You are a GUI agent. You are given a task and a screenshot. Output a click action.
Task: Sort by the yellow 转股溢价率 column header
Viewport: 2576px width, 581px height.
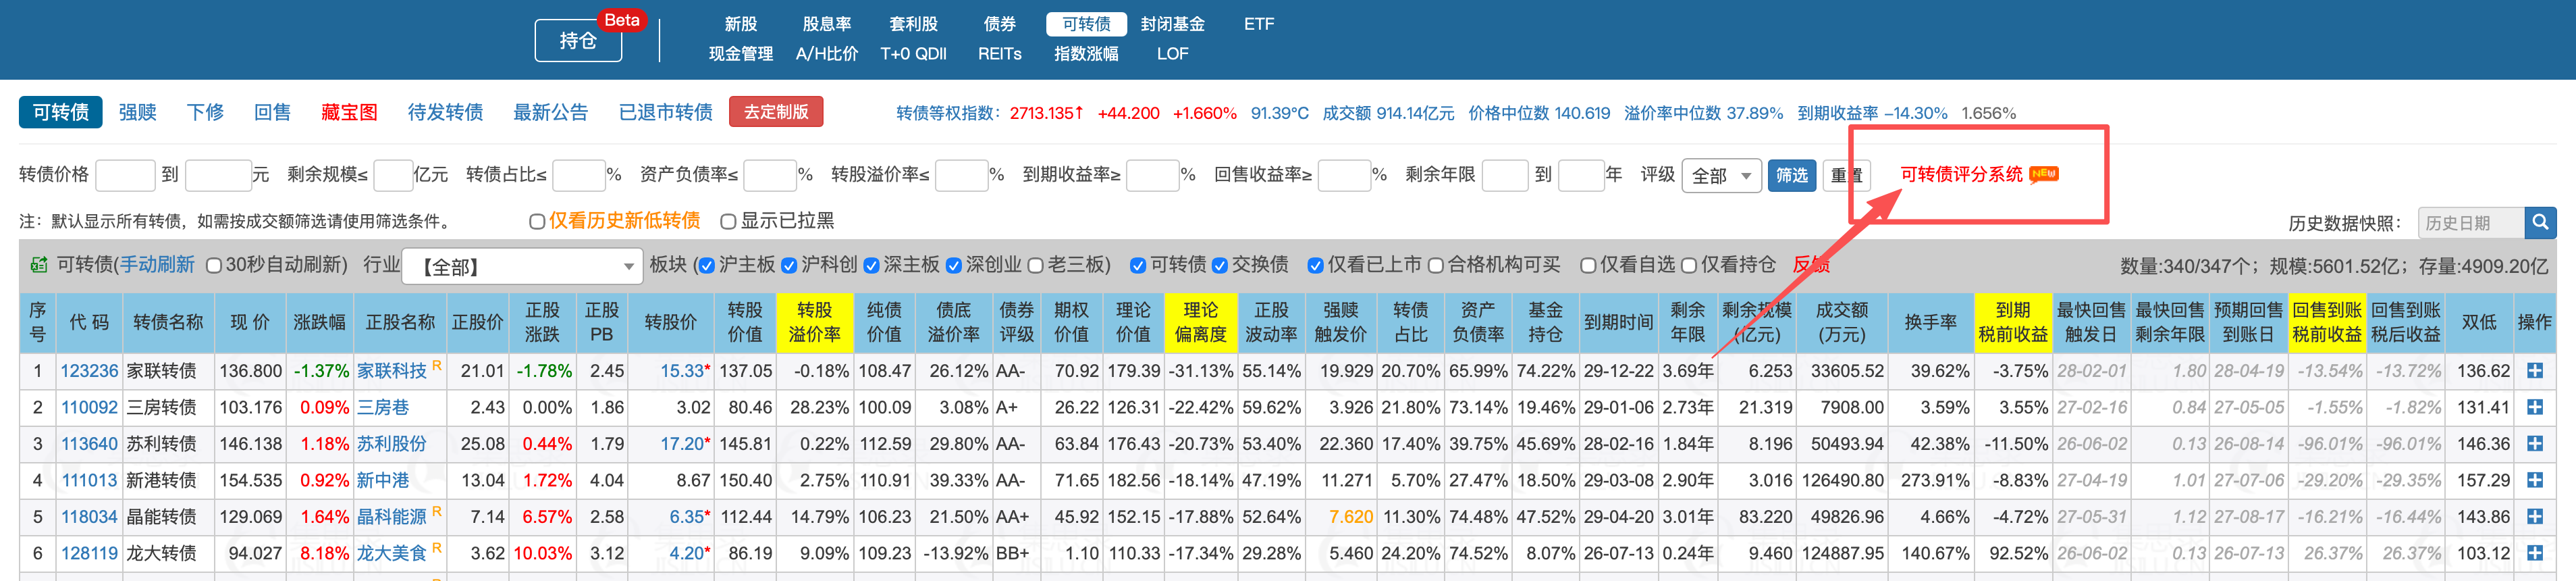814,322
